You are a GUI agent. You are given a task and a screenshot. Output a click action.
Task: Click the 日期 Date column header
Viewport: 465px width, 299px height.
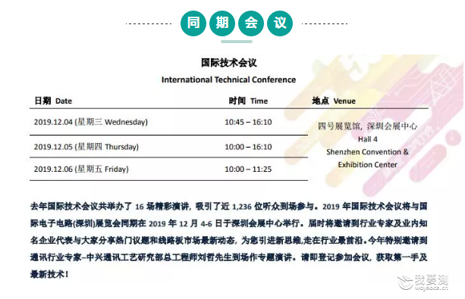tap(53, 101)
